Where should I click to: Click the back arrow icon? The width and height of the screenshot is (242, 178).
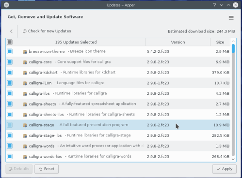point(11,31)
